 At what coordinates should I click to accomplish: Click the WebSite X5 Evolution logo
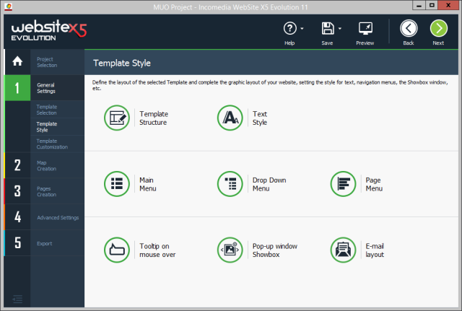[x=49, y=30]
